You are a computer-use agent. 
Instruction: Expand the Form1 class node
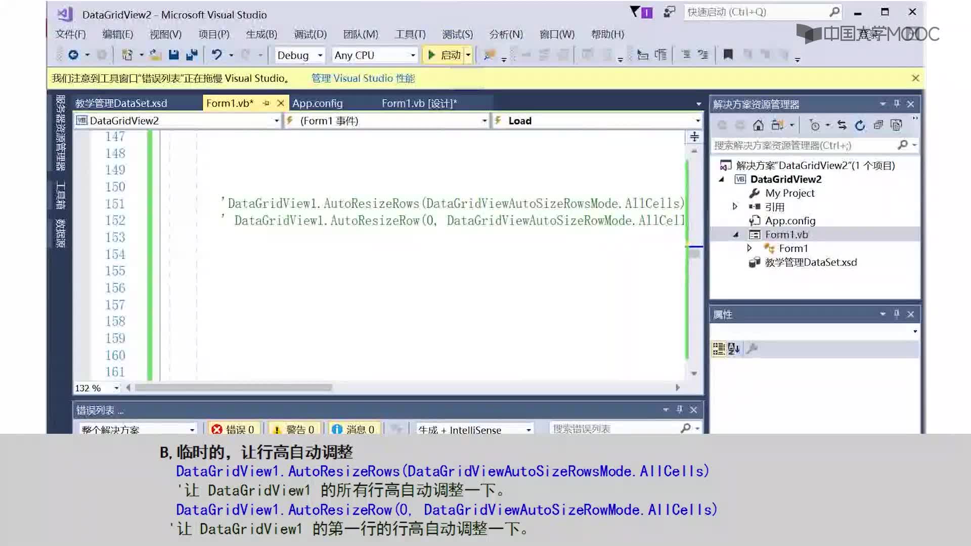(749, 248)
